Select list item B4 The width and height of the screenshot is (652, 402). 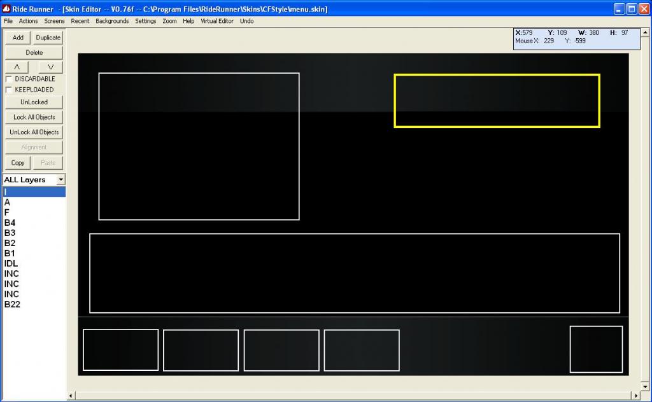coord(34,223)
